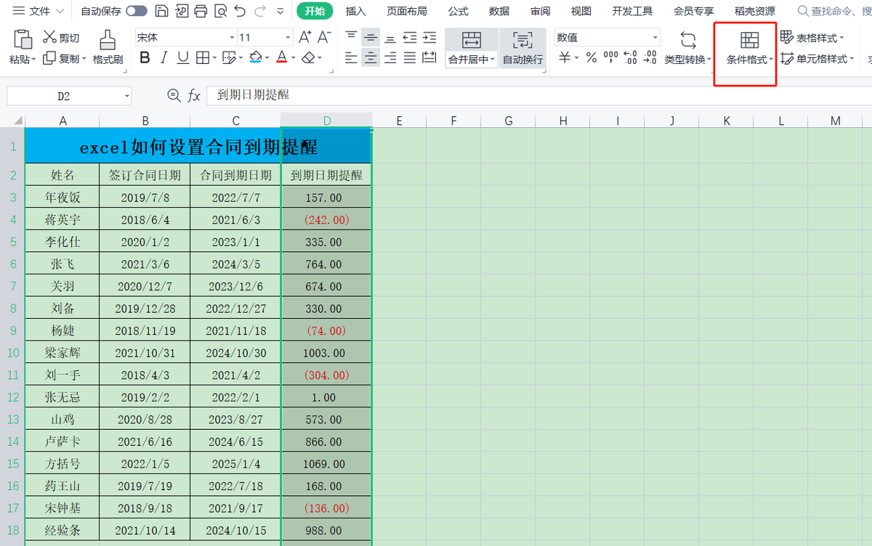Click the align-left icon
Screen dimensions: 872x546
click(x=351, y=58)
